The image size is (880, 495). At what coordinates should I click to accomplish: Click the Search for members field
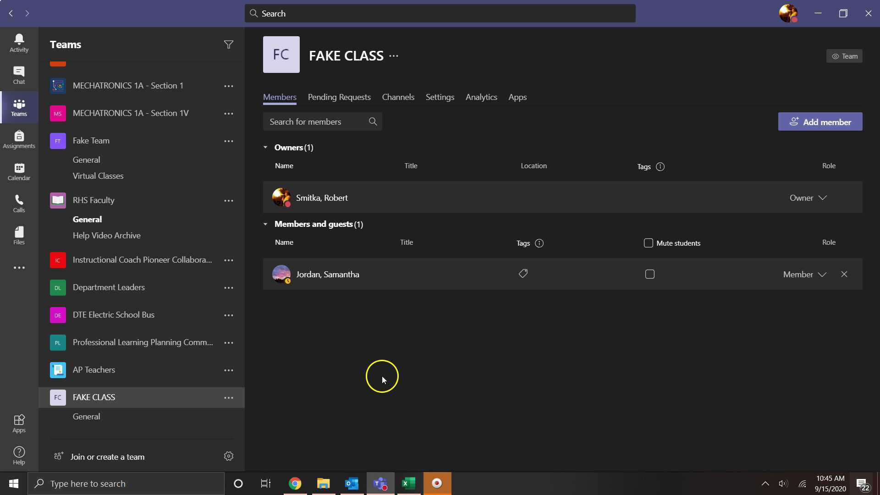click(x=316, y=121)
